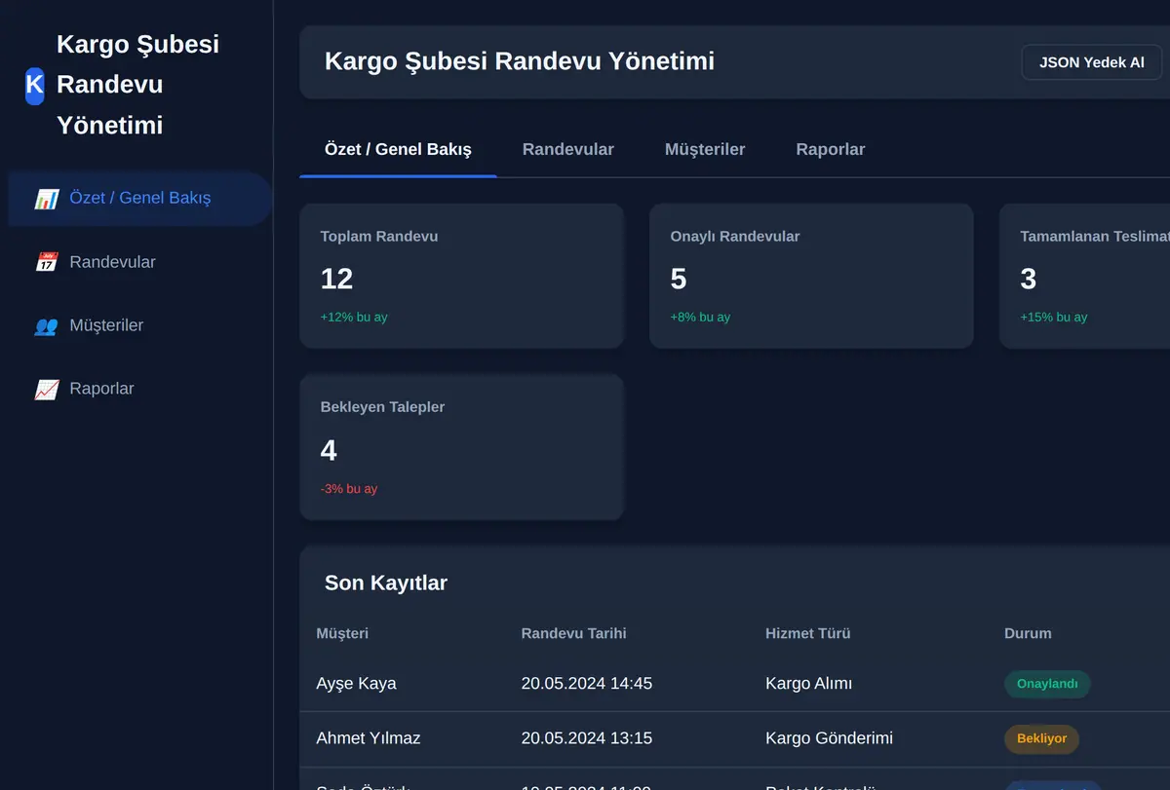Click the date 20.05.2024 13:15
The width and height of the screenshot is (1170, 790).
click(x=586, y=738)
